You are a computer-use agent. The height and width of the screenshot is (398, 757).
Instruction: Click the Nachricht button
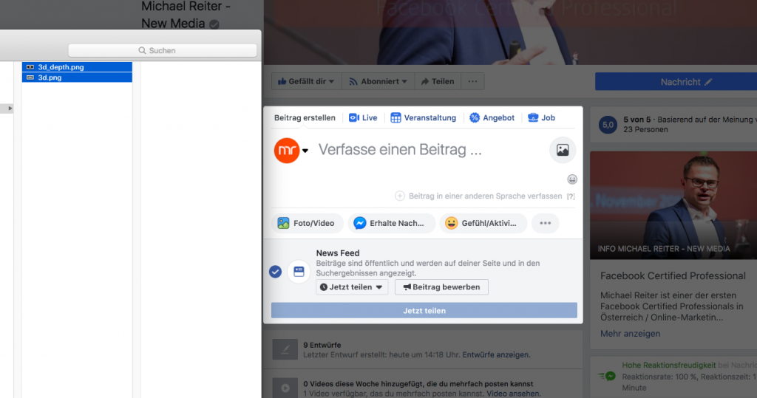coord(686,82)
